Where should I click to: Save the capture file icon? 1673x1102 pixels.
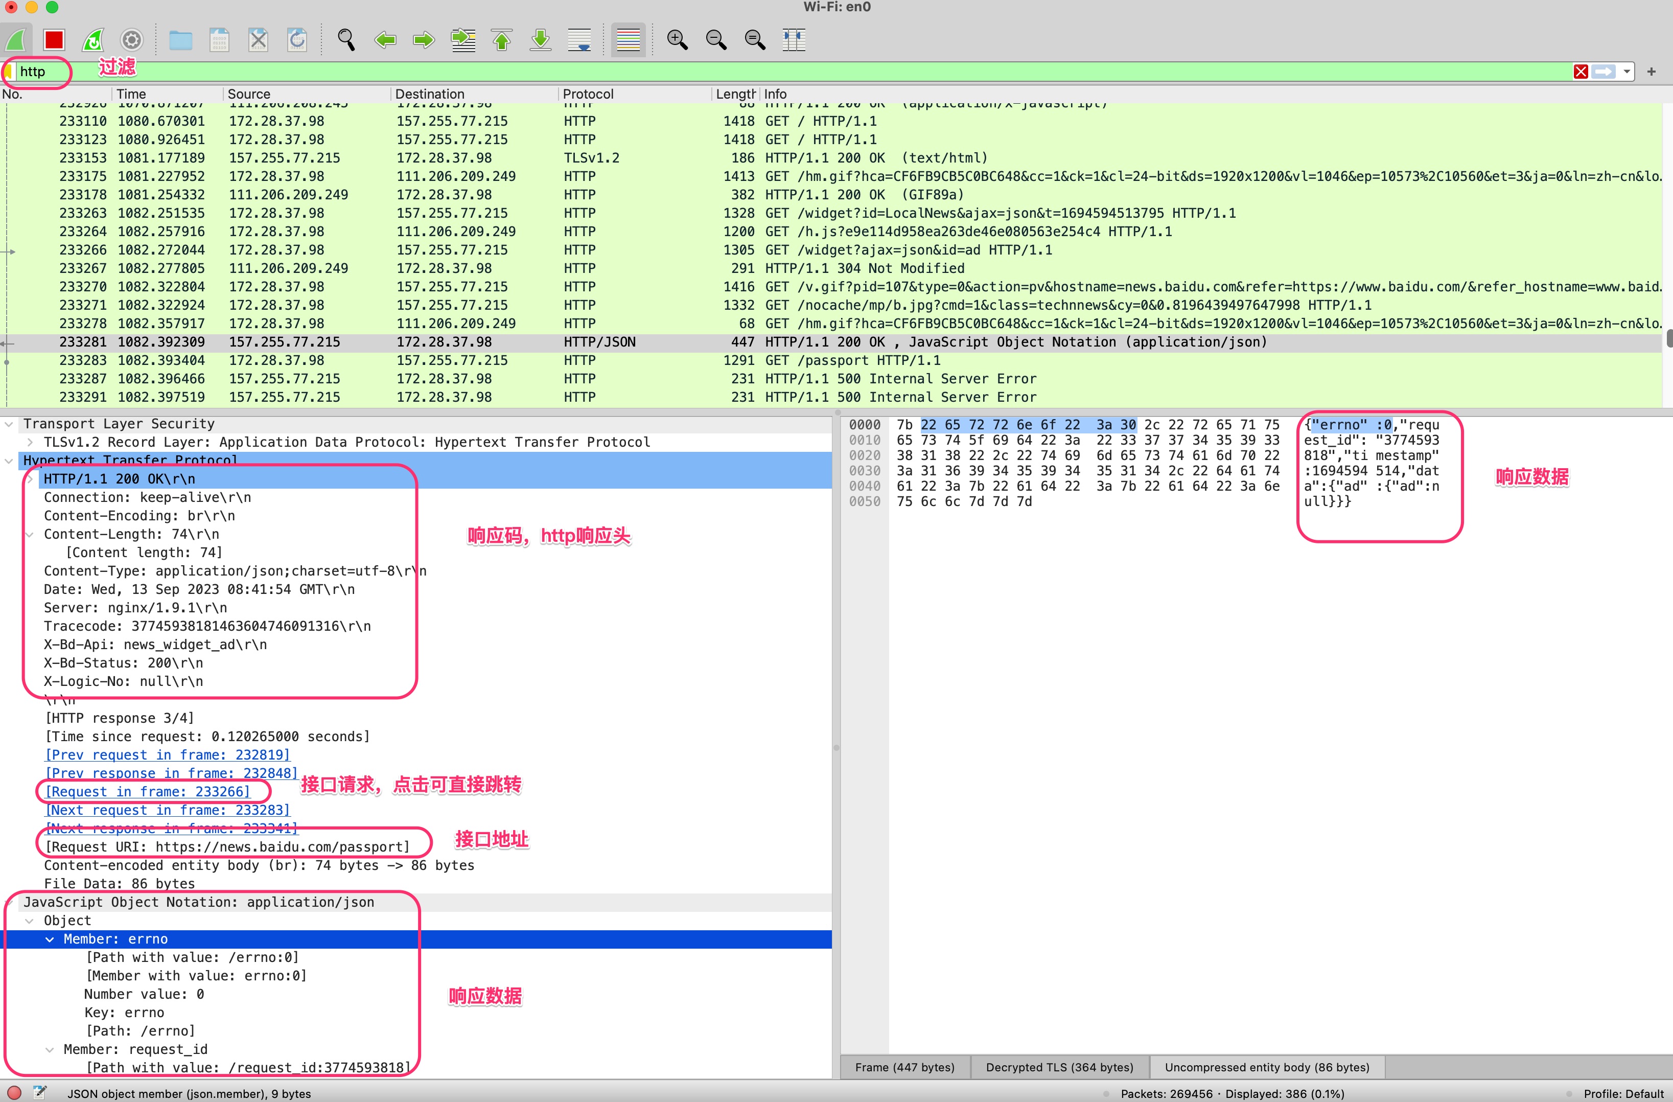[219, 39]
